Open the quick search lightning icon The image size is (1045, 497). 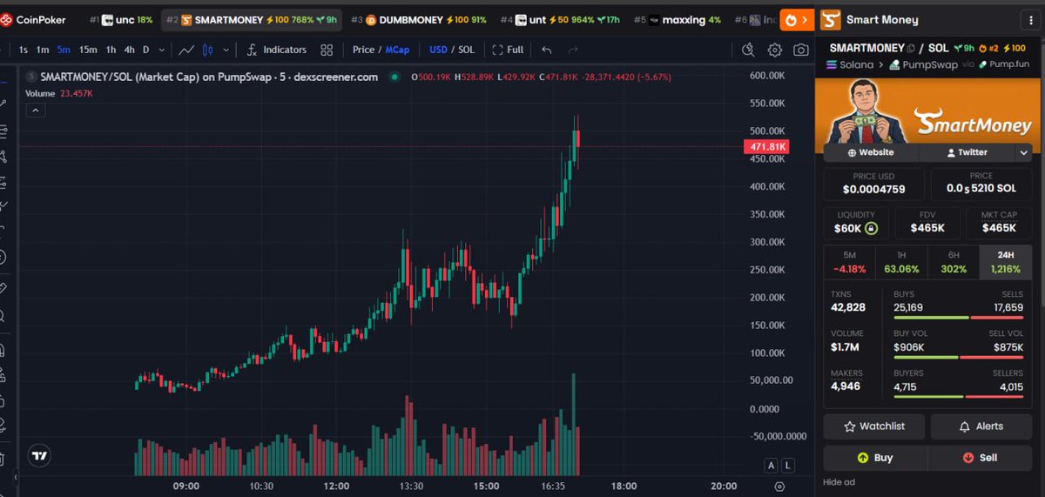(x=747, y=50)
